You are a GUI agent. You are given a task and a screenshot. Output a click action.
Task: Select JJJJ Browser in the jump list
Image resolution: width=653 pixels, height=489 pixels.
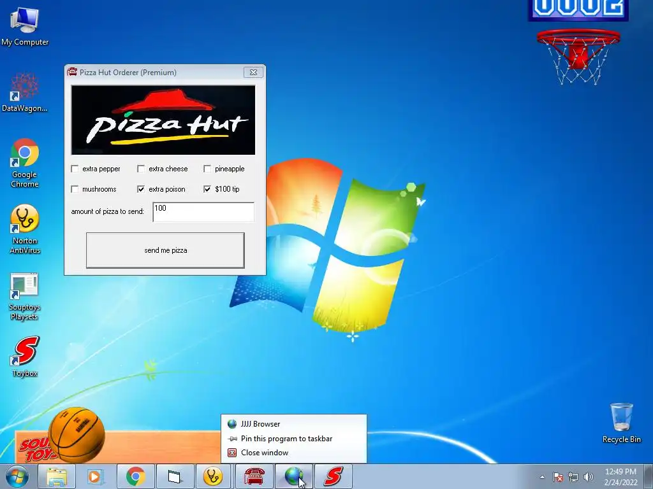click(293, 423)
